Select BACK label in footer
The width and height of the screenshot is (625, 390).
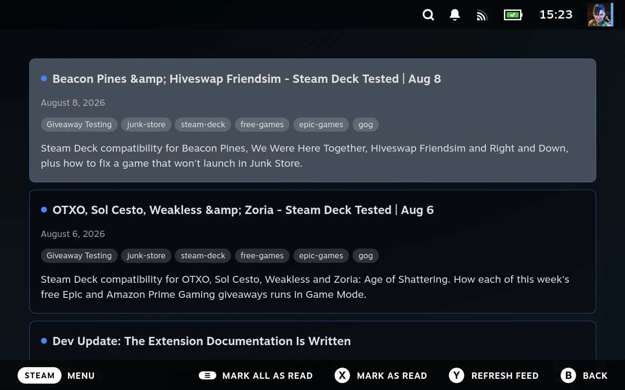595,375
